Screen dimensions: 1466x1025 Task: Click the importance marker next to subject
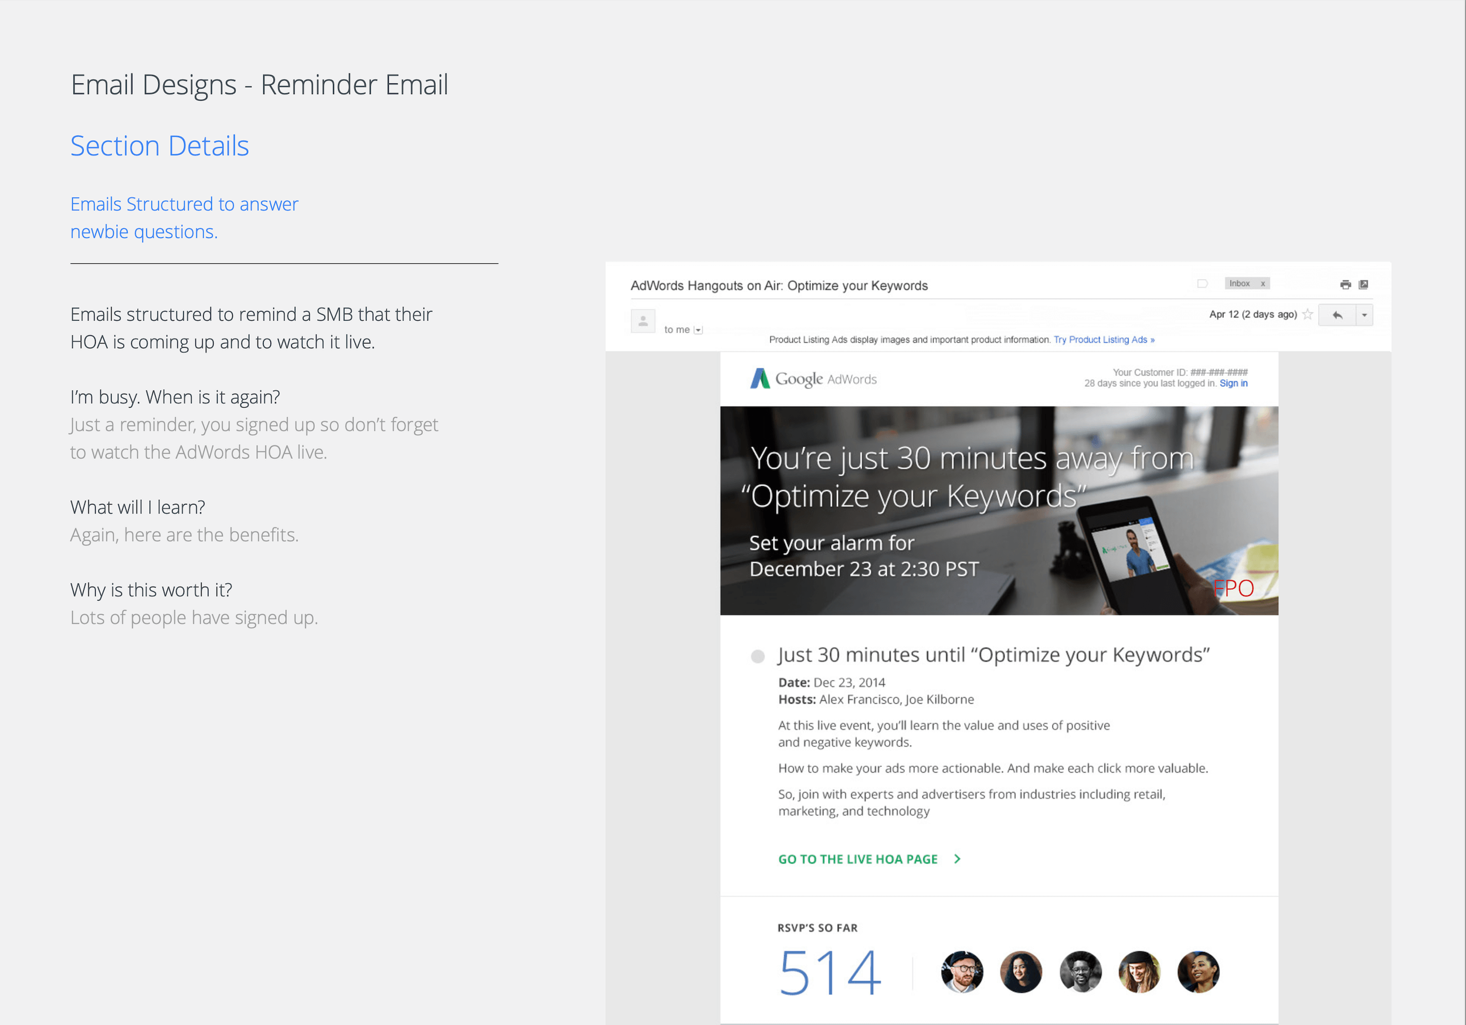point(1202,284)
